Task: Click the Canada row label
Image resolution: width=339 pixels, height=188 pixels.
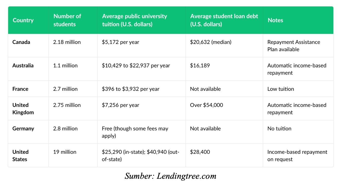Action: click(21, 42)
